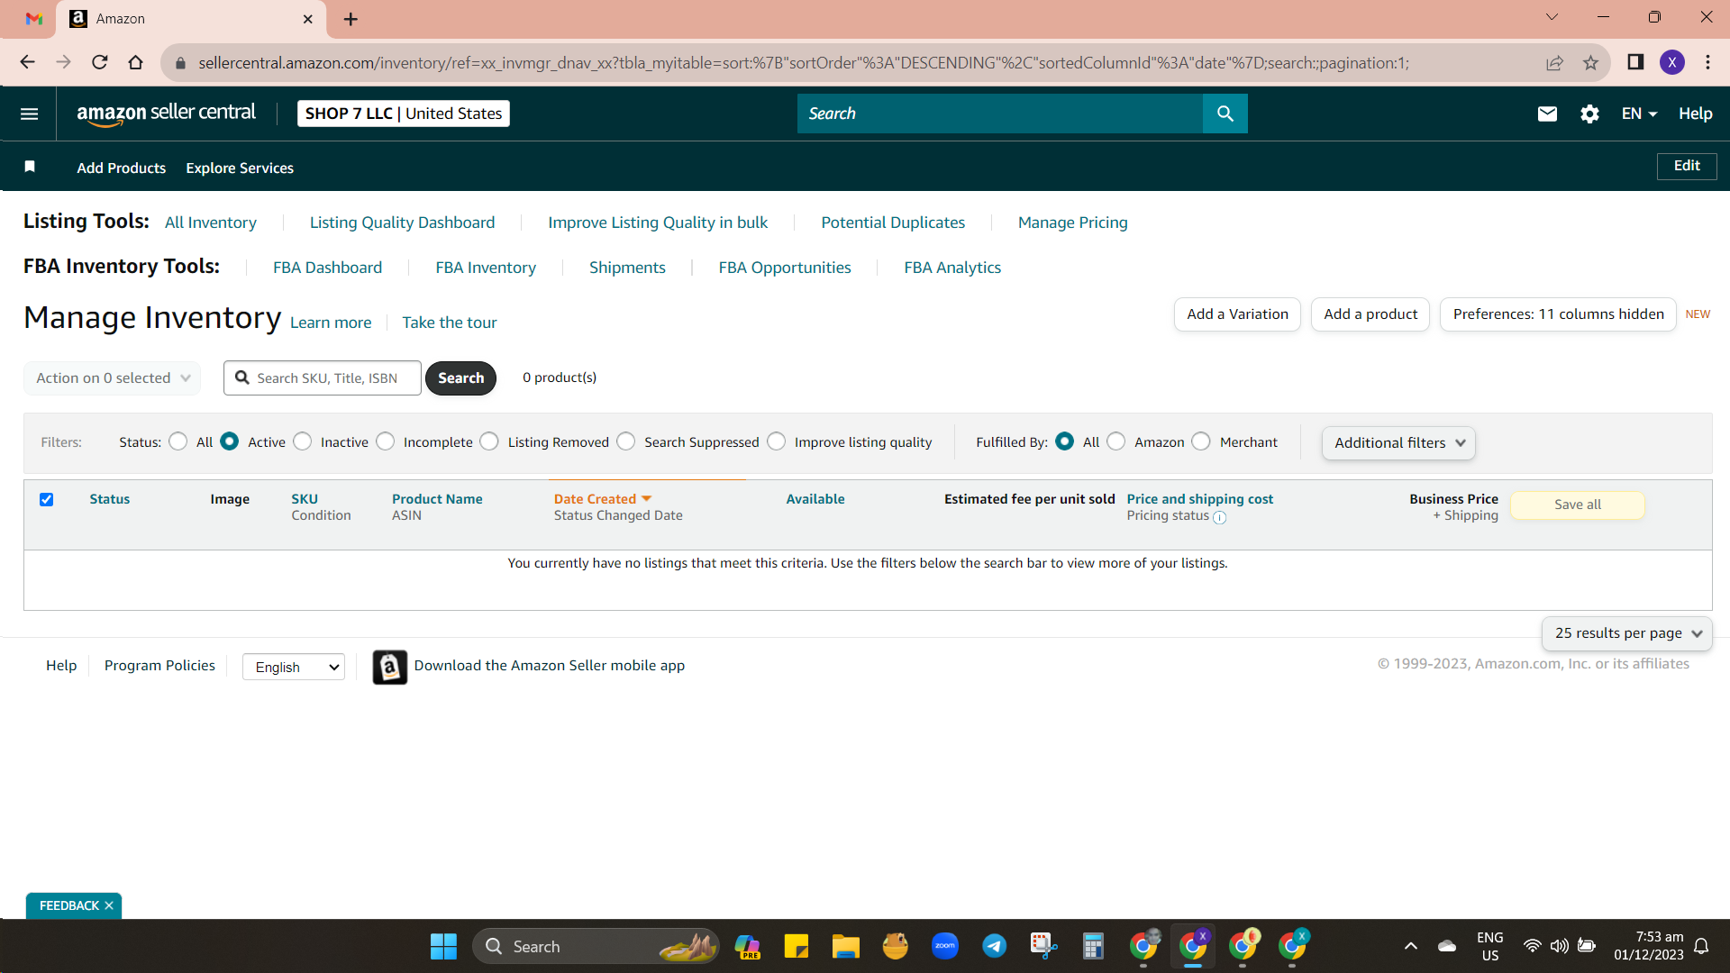Close the Feedback tab
The height and width of the screenshot is (973, 1730).
point(109,905)
